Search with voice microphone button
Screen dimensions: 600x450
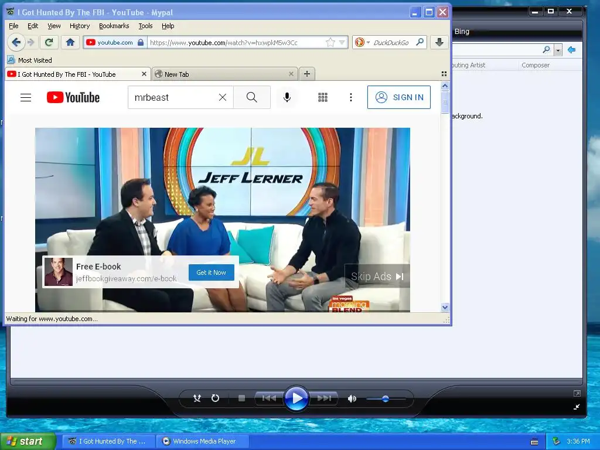coord(287,98)
